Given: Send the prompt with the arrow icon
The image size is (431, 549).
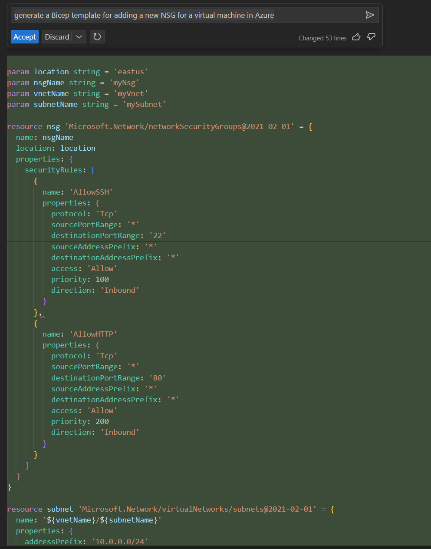Looking at the screenshot, I should pos(370,15).
